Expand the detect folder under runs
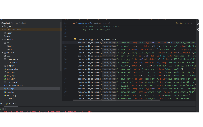203x127 pixels. coord(5,46)
